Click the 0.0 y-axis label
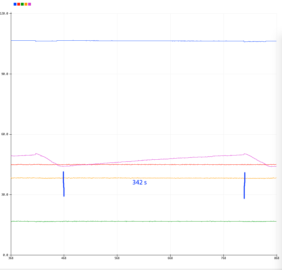The width and height of the screenshot is (282, 270). click(x=6, y=255)
